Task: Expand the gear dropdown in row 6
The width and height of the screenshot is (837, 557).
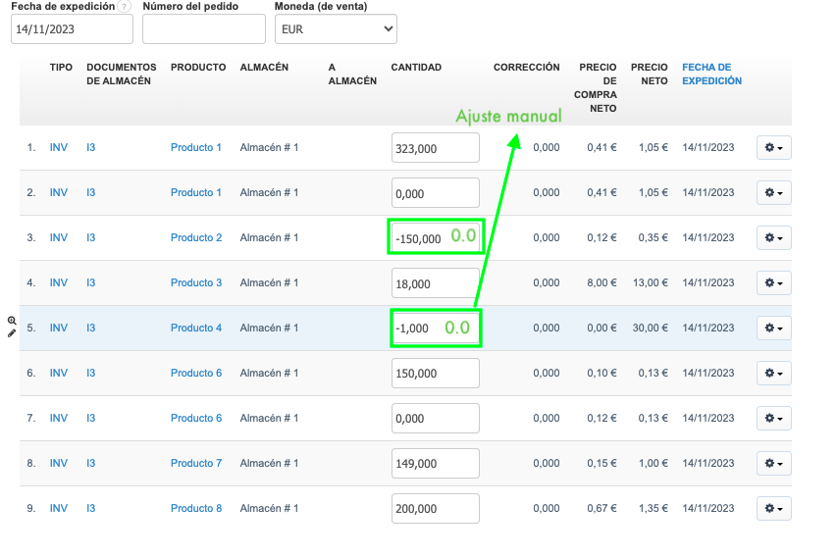Action: 773,374
